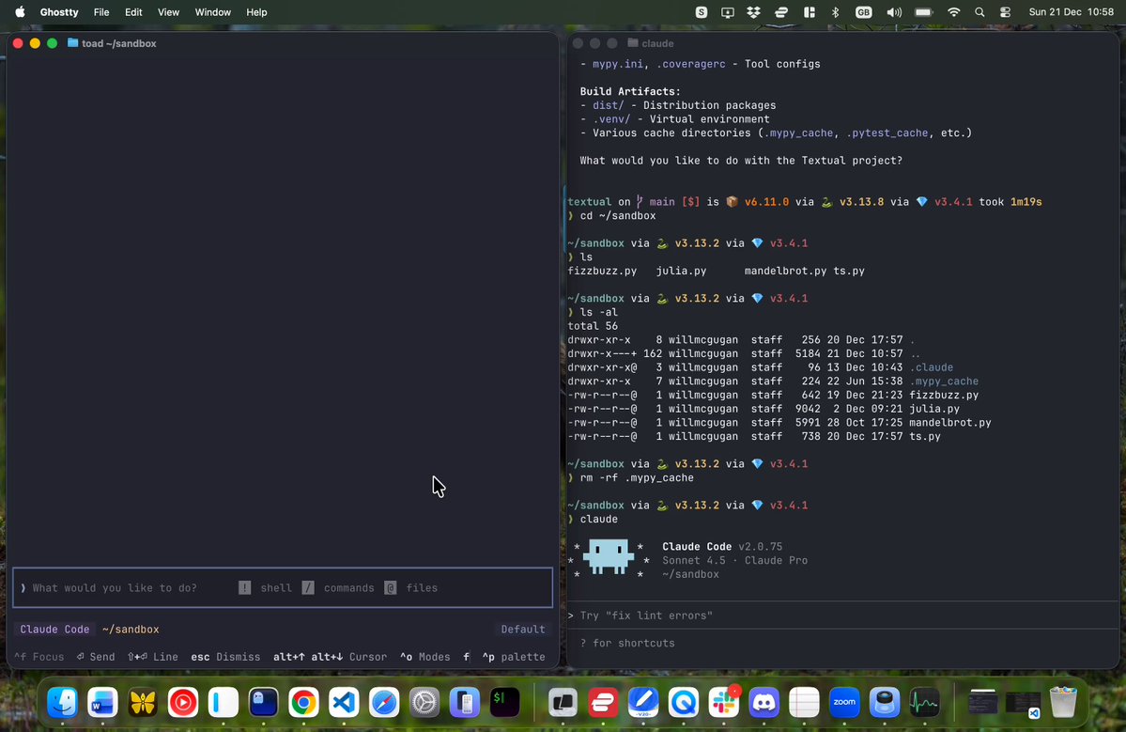1126x732 pixels.
Task: Click the folder icon in the claude window title
Action: coord(633,43)
